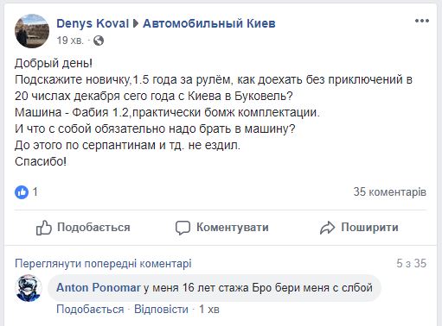442x326 pixels.
Task: Click the 19 хв. post timestamp
Action: point(70,41)
